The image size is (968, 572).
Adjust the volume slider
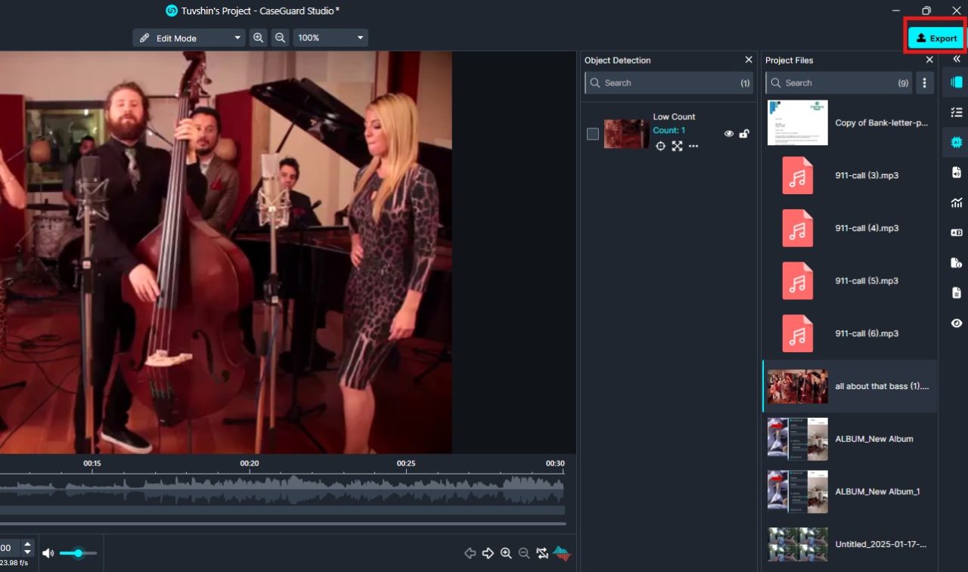(x=78, y=553)
